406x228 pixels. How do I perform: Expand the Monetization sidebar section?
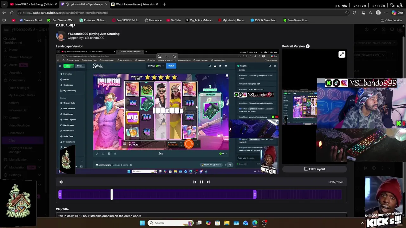click(39, 160)
